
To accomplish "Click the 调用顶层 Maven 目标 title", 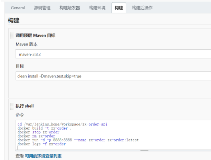I will coord(35,36).
